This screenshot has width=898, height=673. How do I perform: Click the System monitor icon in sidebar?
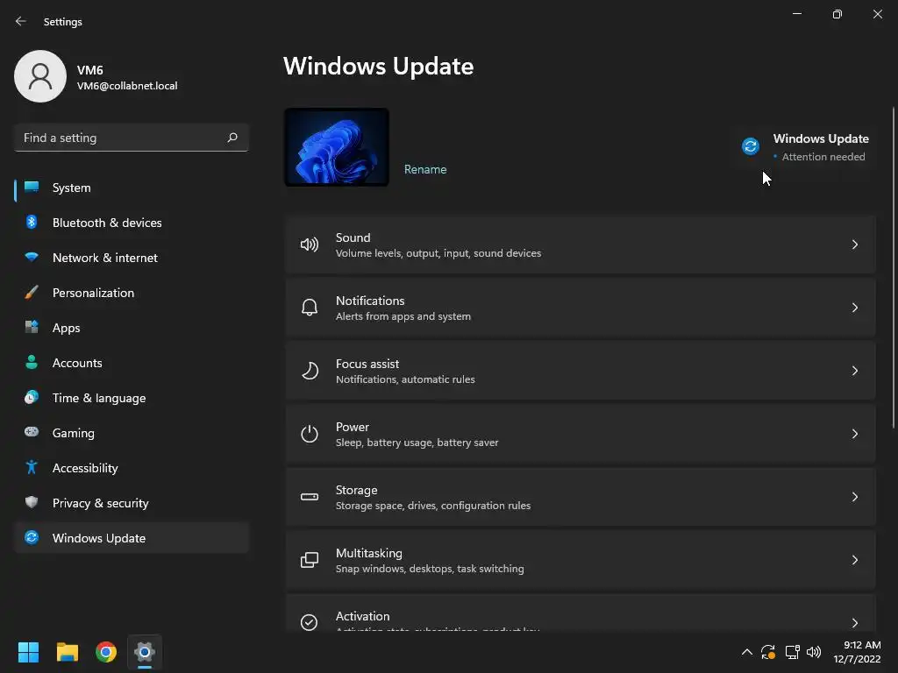(x=32, y=188)
